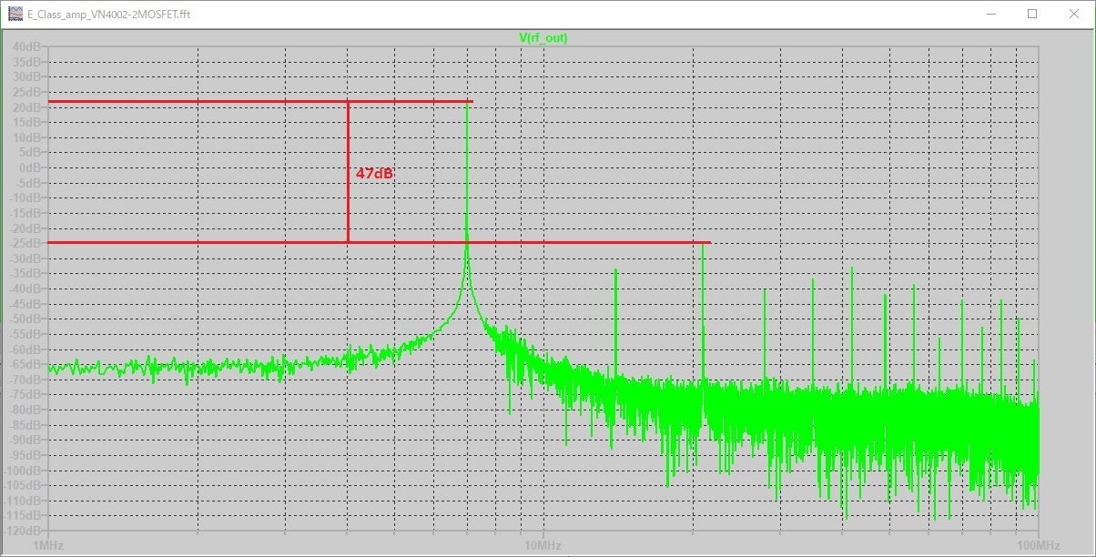Viewport: 1096px width, 557px height.
Task: Click the noise floor region of the green trace
Action: coord(182,369)
